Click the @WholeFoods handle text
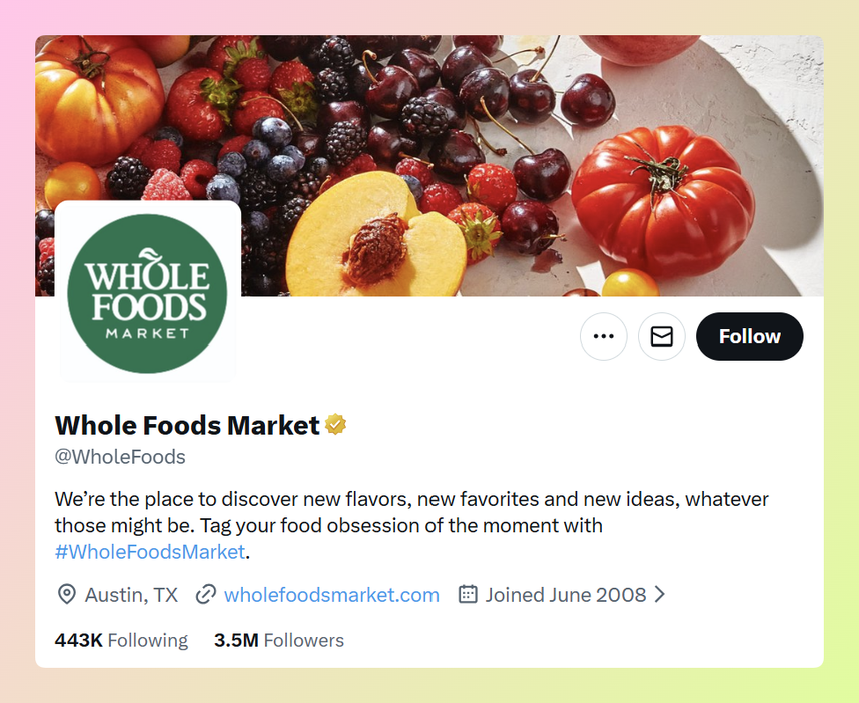 tap(121, 457)
